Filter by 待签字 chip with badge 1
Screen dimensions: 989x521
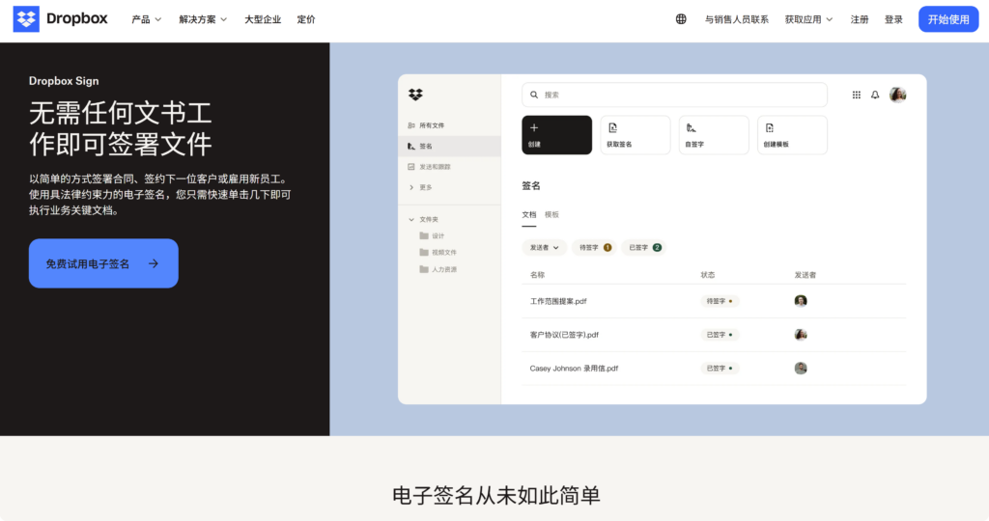pyautogui.click(x=595, y=248)
